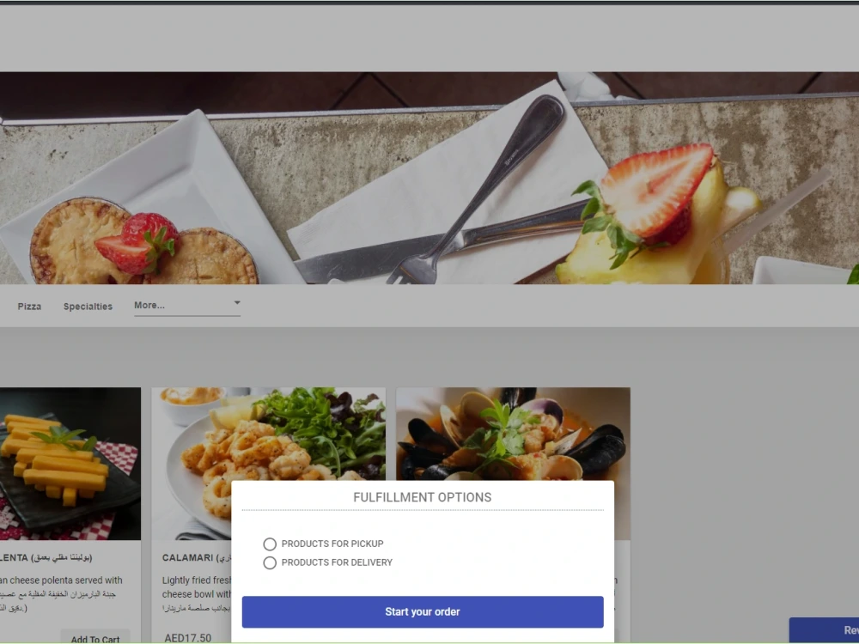Switch to the Specialties category
The width and height of the screenshot is (859, 644).
click(x=88, y=307)
